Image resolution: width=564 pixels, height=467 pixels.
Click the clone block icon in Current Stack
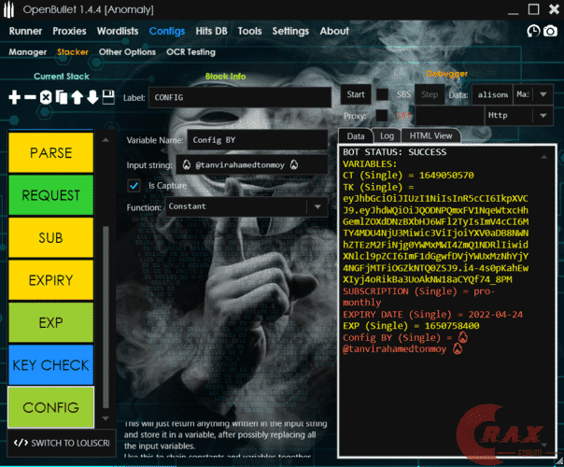61,97
